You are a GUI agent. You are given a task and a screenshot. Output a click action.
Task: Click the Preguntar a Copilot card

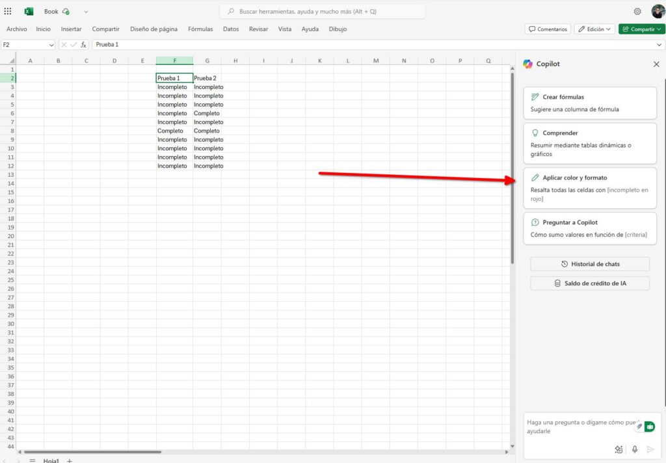[590, 228]
